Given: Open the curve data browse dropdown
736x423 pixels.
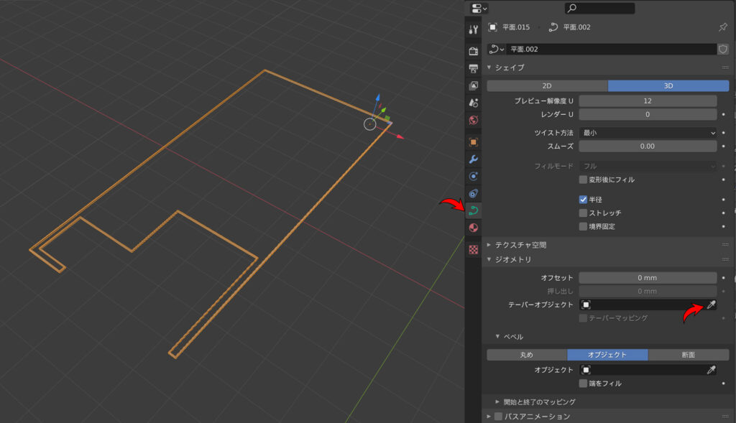Looking at the screenshot, I should pos(497,50).
